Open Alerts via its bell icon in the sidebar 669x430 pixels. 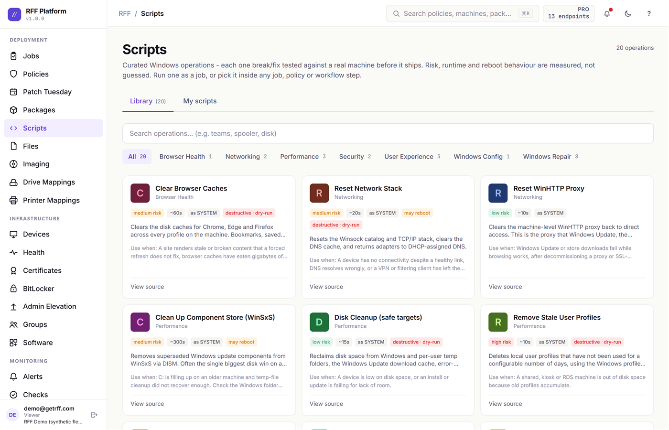point(13,376)
